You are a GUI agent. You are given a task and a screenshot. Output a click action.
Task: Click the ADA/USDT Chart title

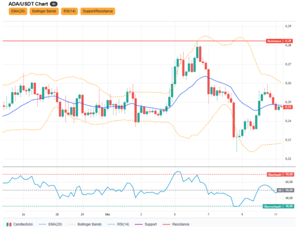[28, 4]
